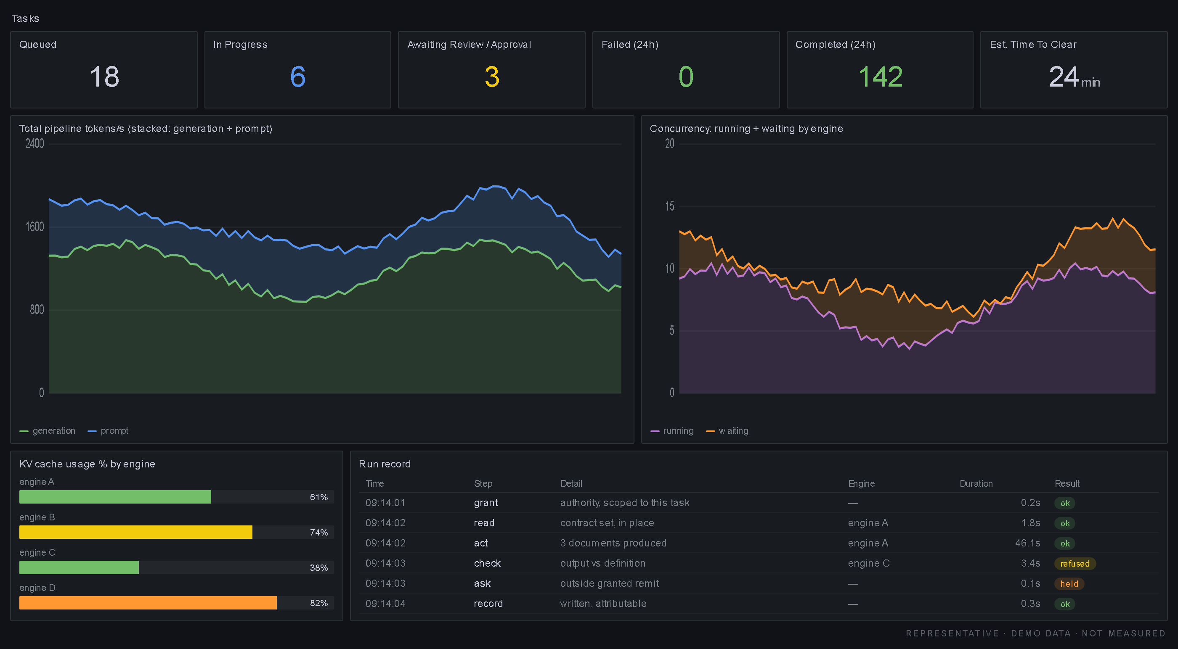Click the Failed (24h) value 0
The height and width of the screenshot is (649, 1178).
point(686,77)
